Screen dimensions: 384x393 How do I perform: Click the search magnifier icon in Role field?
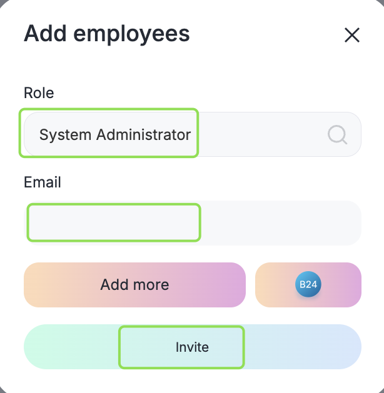pyautogui.click(x=337, y=134)
